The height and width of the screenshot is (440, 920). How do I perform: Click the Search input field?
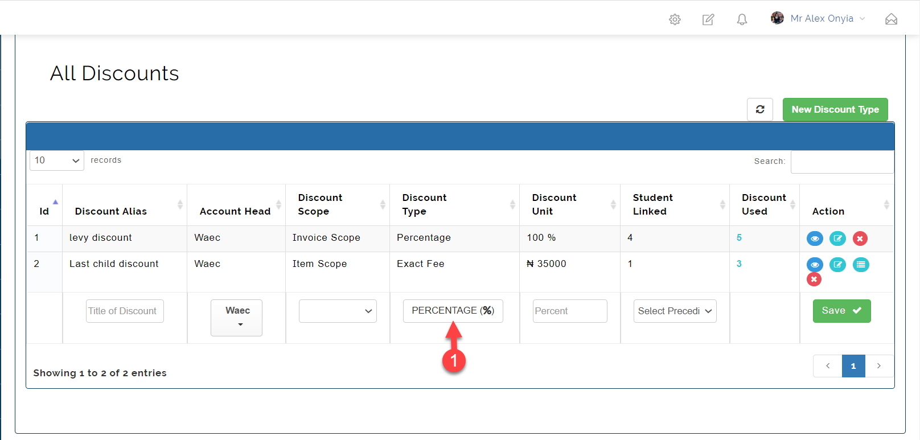pyautogui.click(x=842, y=162)
